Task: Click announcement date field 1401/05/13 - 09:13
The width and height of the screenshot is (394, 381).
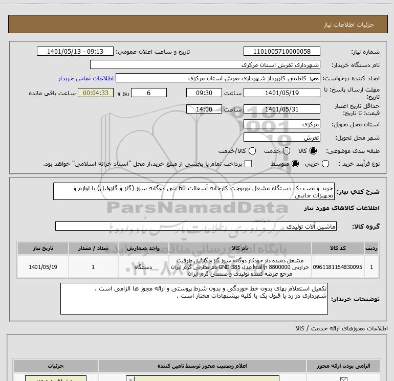Action: (x=75, y=51)
